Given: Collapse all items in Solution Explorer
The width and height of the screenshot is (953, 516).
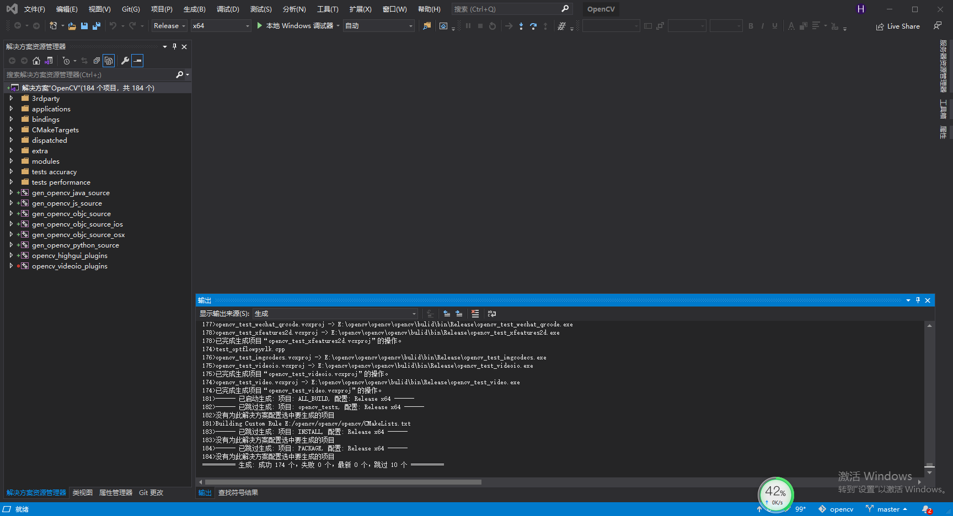Looking at the screenshot, I should [x=97, y=61].
